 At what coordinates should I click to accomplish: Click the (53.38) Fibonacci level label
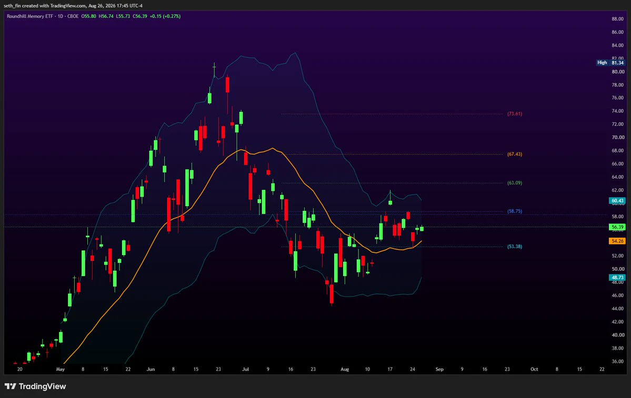pos(515,247)
